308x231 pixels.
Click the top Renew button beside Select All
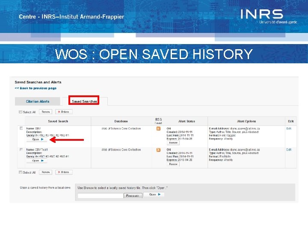point(46,112)
